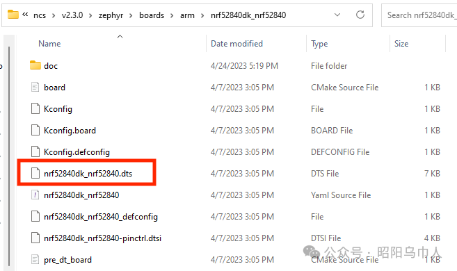
Task: Expand the chevron after arm
Action: click(202, 15)
